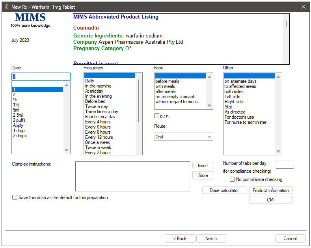This screenshot has width=311, height=248.
Task: Click the application icon in the title bar
Action: (x=7, y=7)
